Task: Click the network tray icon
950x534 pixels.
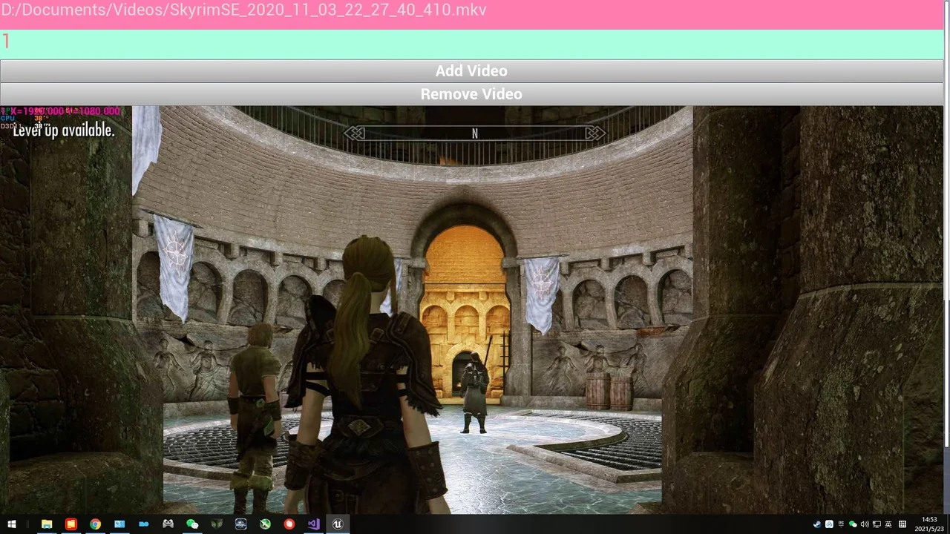Action: [x=877, y=524]
